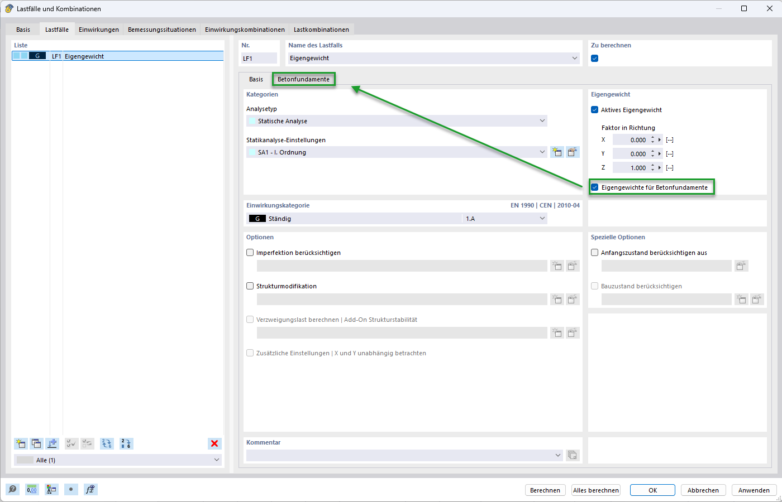Uncheck the Zu berechnen checkbox
The height and width of the screenshot is (502, 782).
594,59
